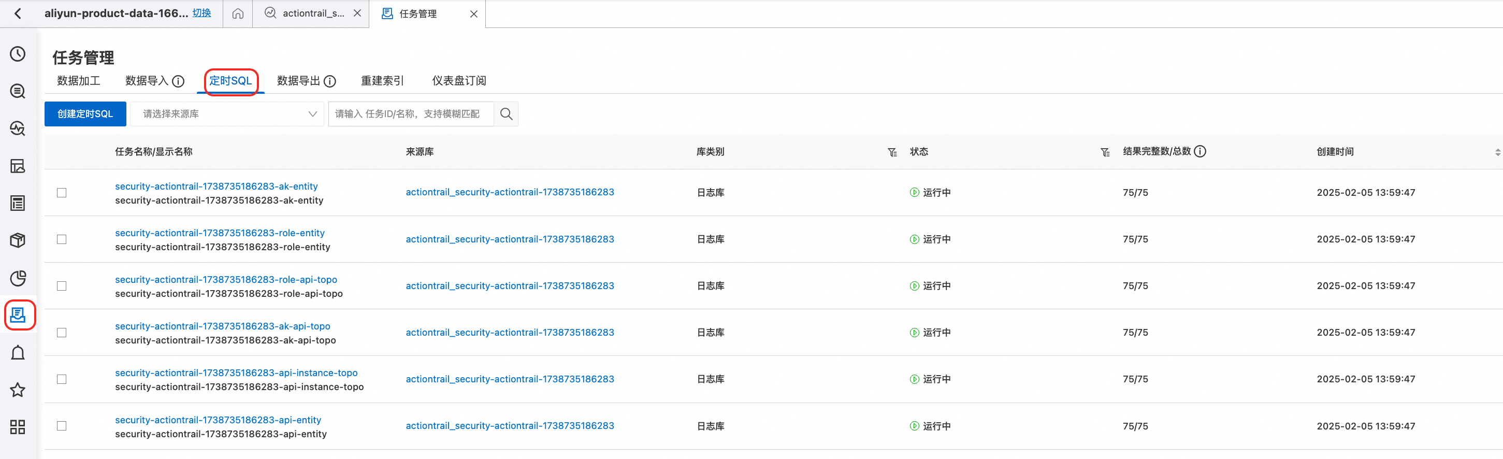Open source logstore link in api-entity row

coord(510,426)
